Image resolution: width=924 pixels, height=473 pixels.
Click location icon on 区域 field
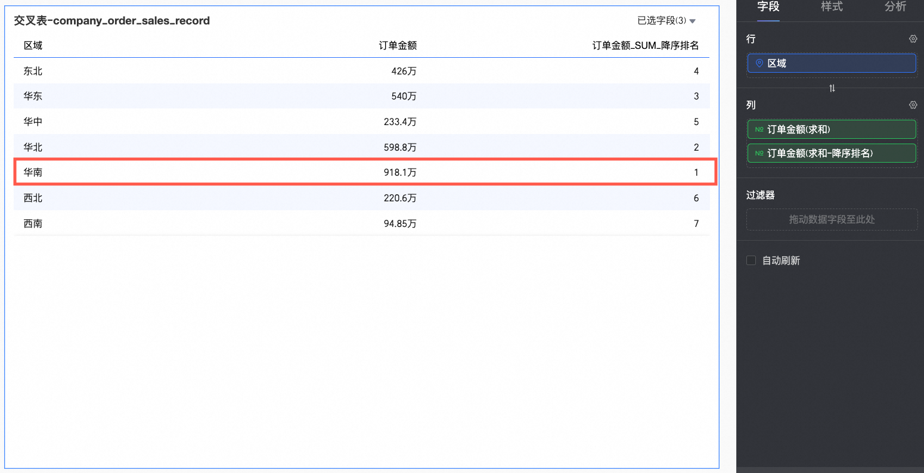coord(759,63)
